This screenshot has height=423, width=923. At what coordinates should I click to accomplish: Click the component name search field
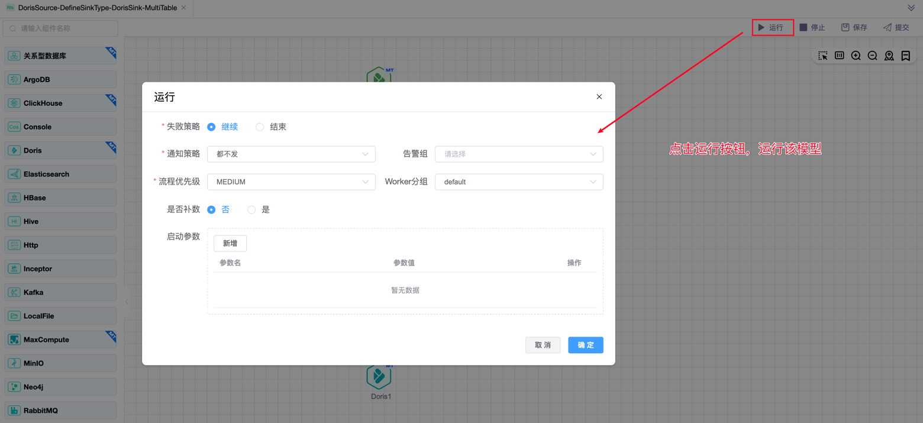pyautogui.click(x=60, y=28)
